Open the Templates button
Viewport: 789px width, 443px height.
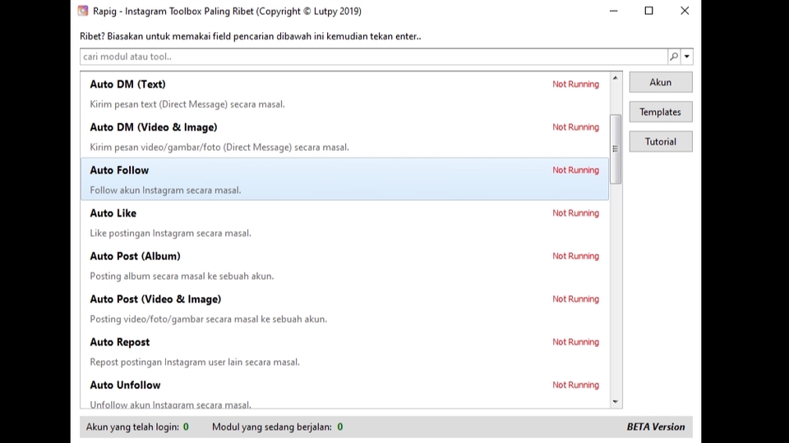click(661, 112)
